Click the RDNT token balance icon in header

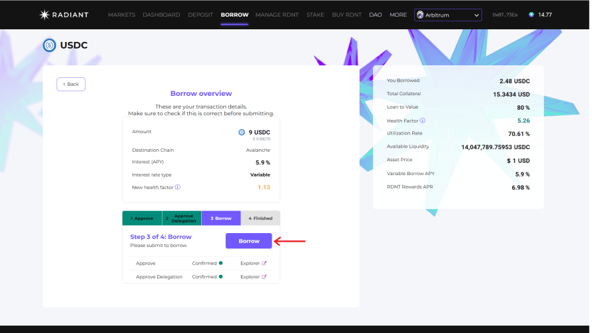click(531, 15)
